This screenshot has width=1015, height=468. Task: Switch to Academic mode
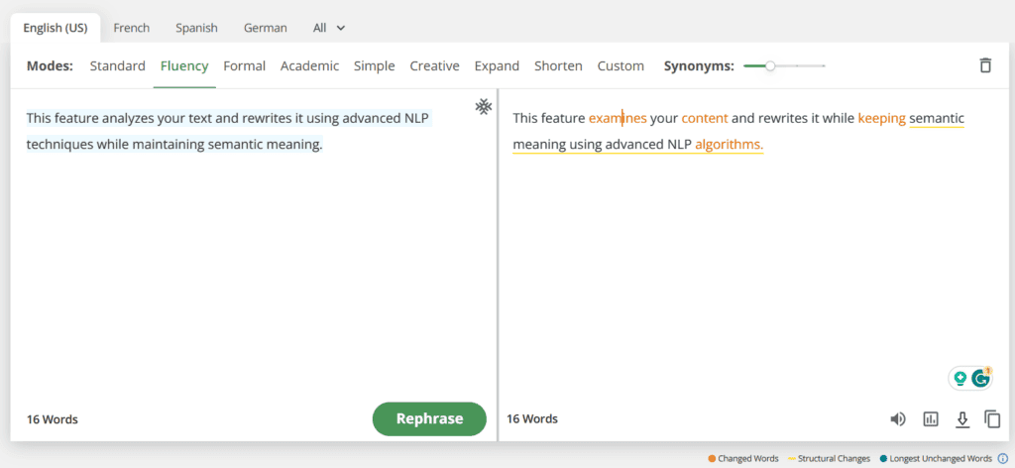click(309, 66)
